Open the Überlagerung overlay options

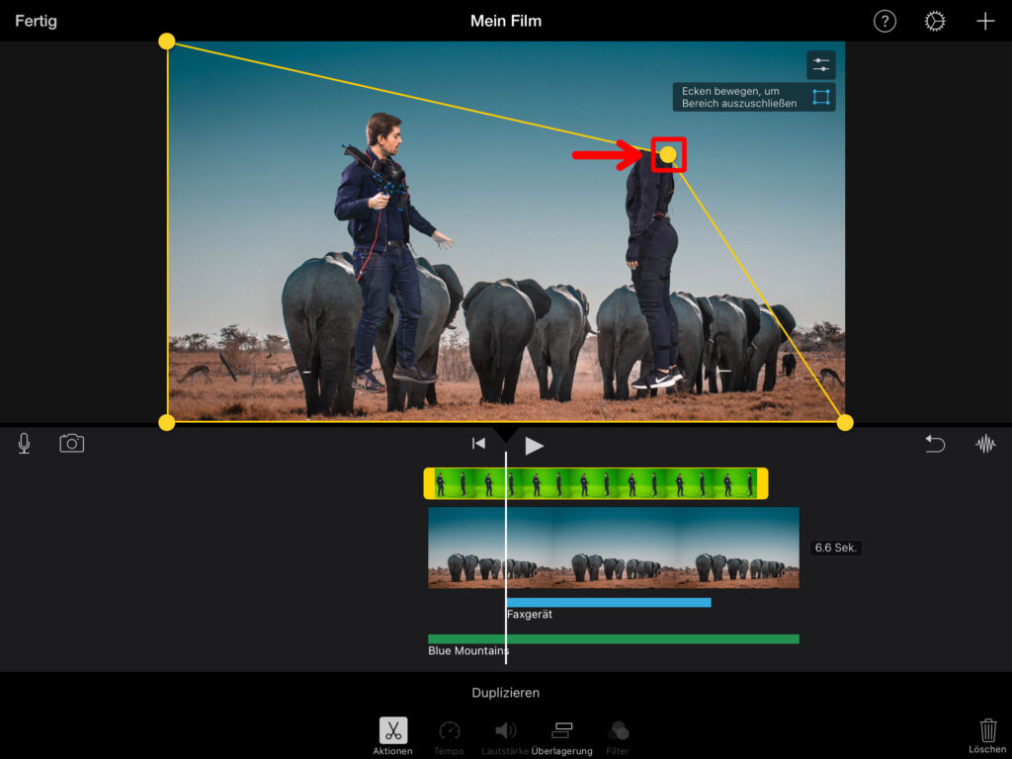[561, 735]
